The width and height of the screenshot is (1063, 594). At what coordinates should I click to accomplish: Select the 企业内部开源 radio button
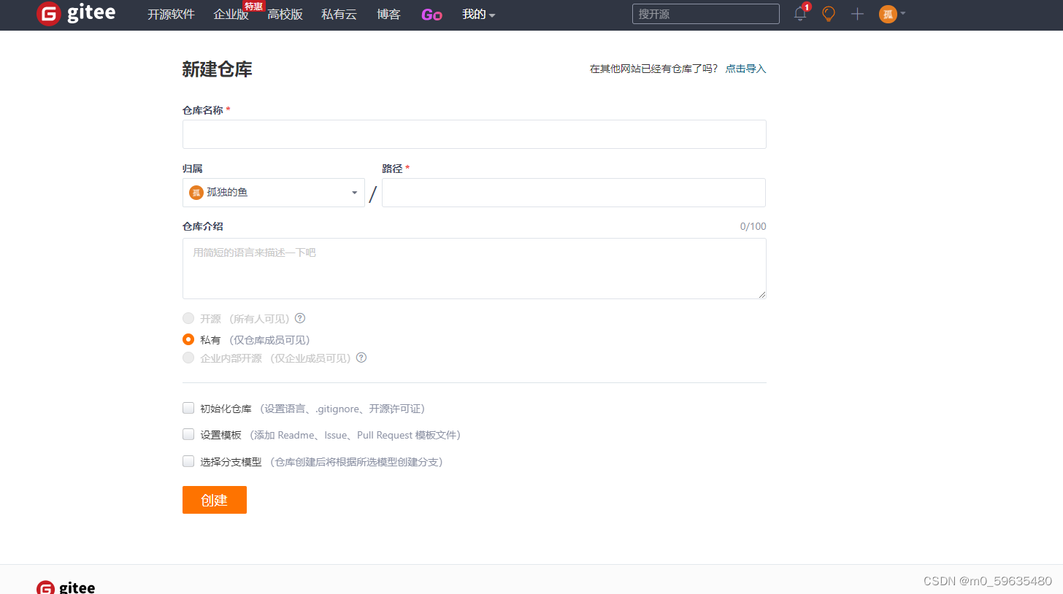[x=188, y=358]
